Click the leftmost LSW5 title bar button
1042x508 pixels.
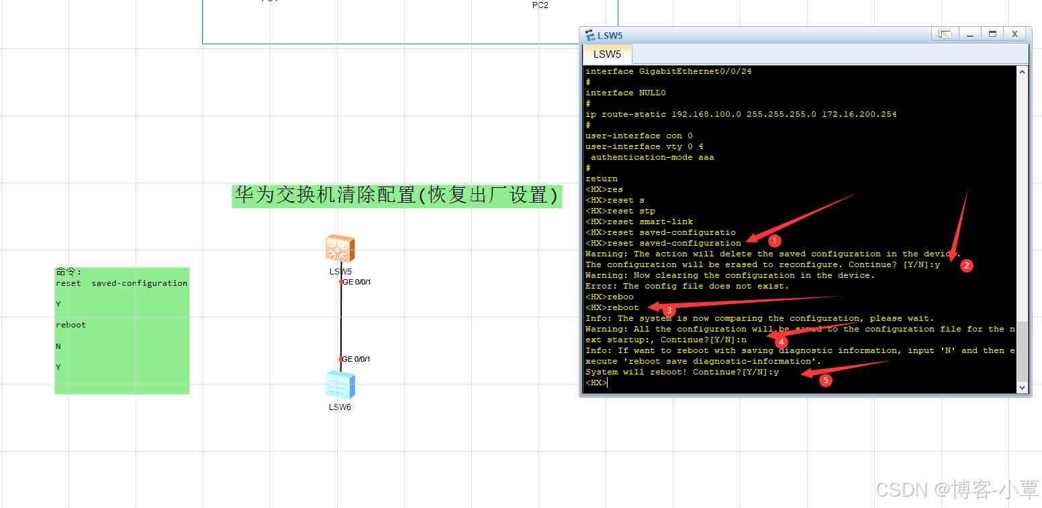coord(945,34)
